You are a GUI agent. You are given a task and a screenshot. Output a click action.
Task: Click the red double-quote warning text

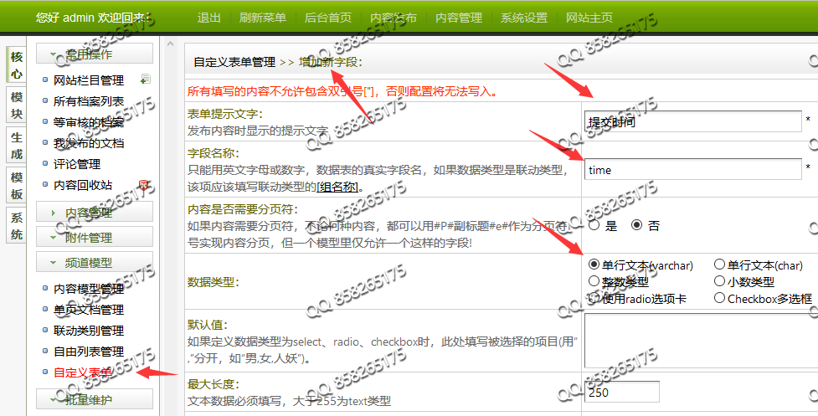[x=342, y=92]
